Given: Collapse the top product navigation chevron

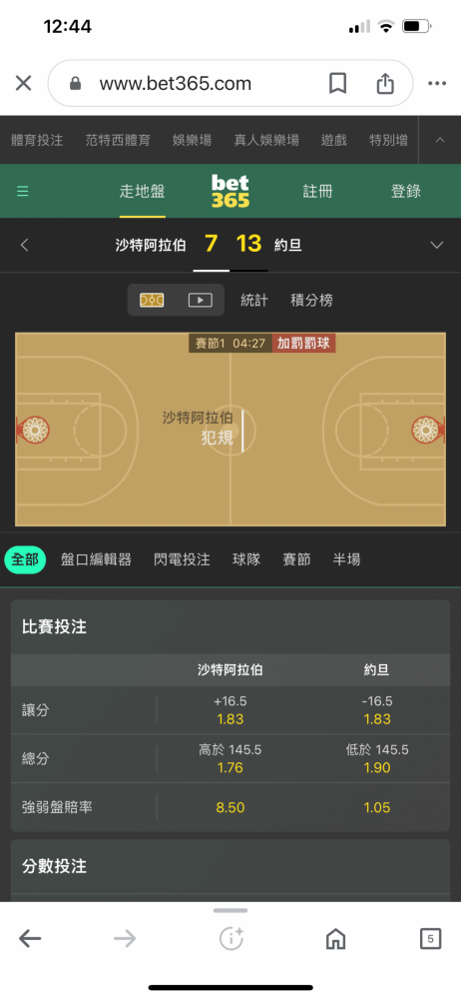Looking at the screenshot, I should [440, 140].
